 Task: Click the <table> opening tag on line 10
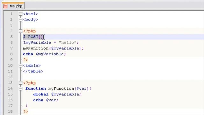pyautogui.click(x=32, y=65)
